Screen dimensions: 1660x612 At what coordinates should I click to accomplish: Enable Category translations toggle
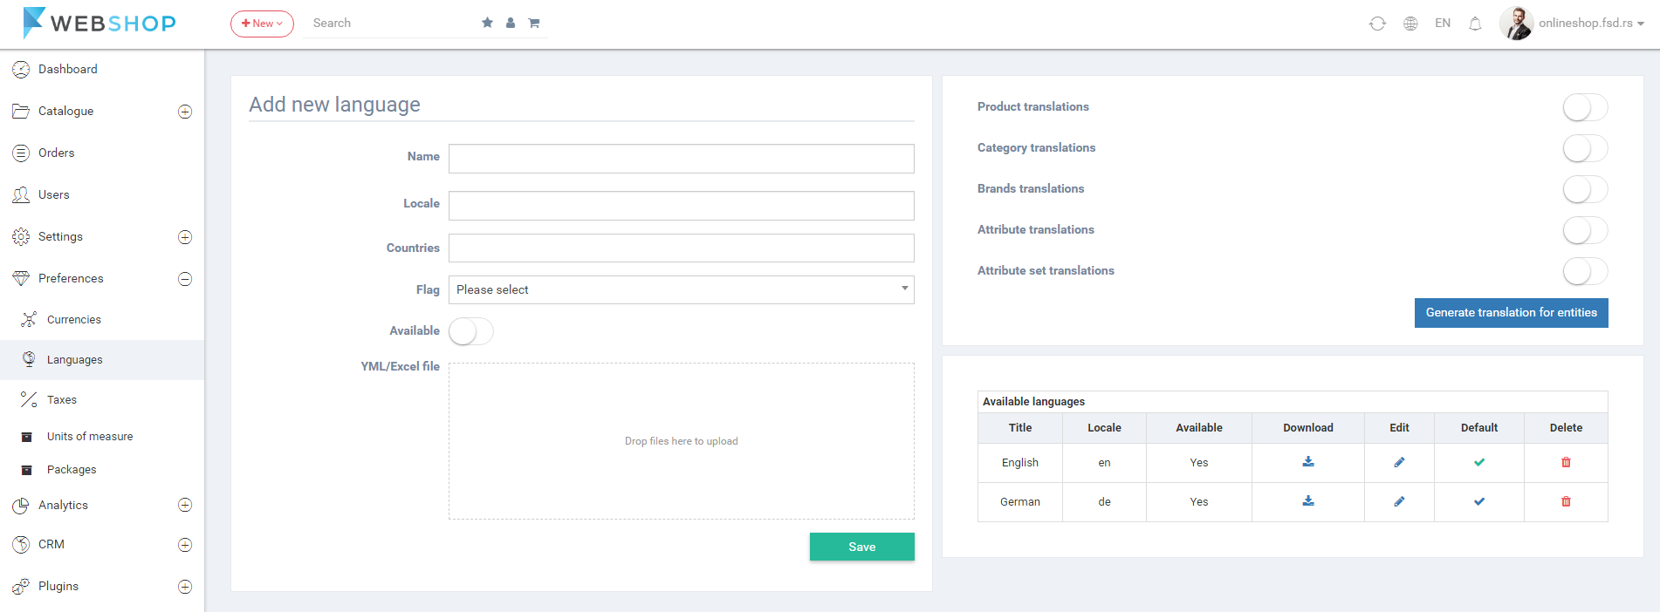pyautogui.click(x=1585, y=148)
